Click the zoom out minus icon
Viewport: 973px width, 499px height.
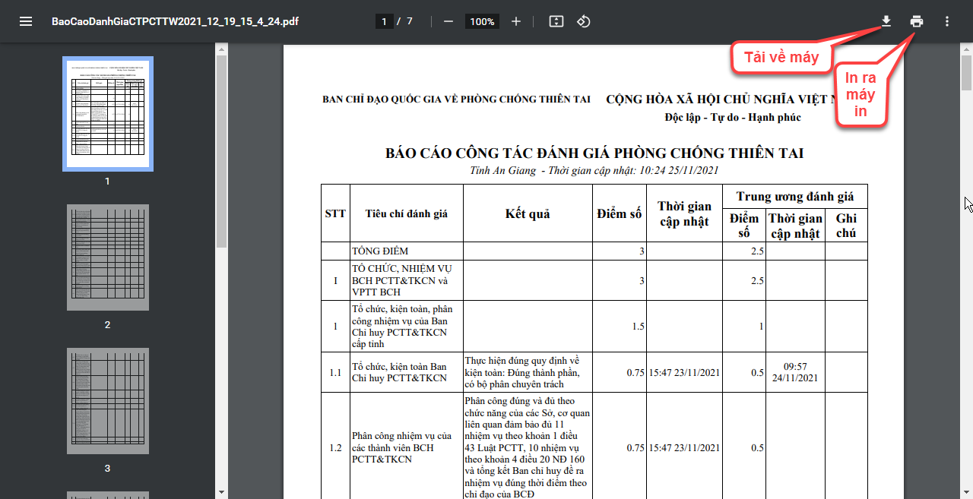point(448,21)
